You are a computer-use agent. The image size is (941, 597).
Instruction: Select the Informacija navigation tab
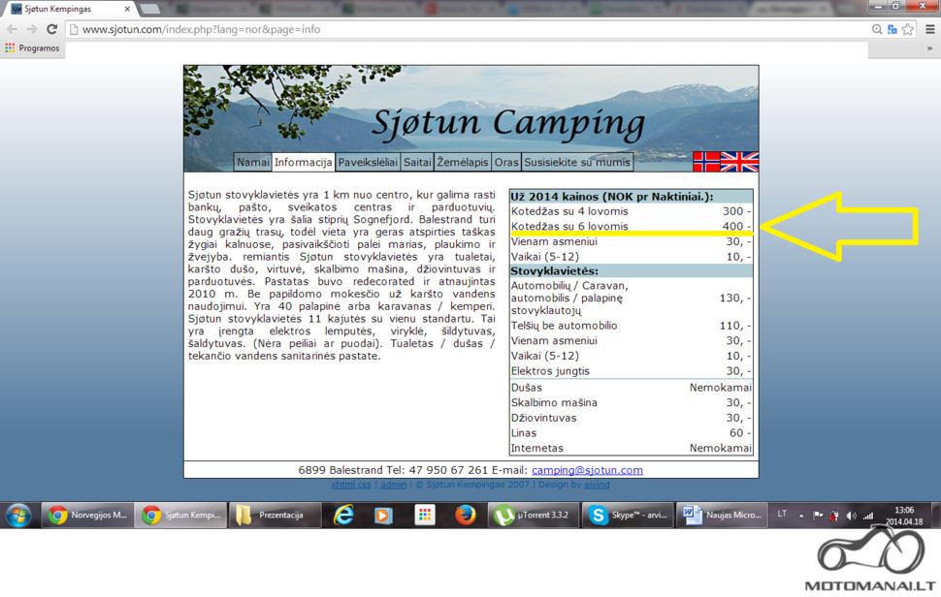(x=303, y=162)
